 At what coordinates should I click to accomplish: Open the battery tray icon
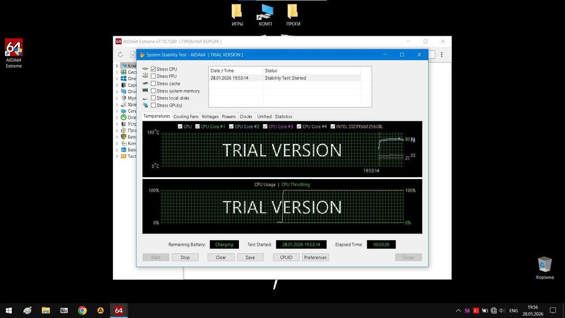pos(485,311)
